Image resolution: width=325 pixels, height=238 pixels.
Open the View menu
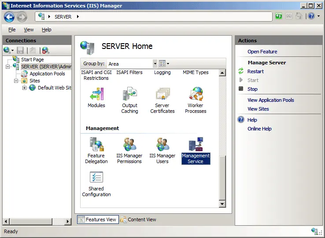click(x=29, y=30)
